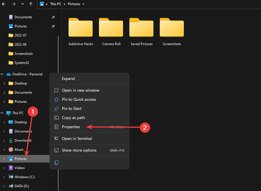Open the Camera Roll folder
The height and width of the screenshot is (191, 261).
pyautogui.click(x=111, y=28)
